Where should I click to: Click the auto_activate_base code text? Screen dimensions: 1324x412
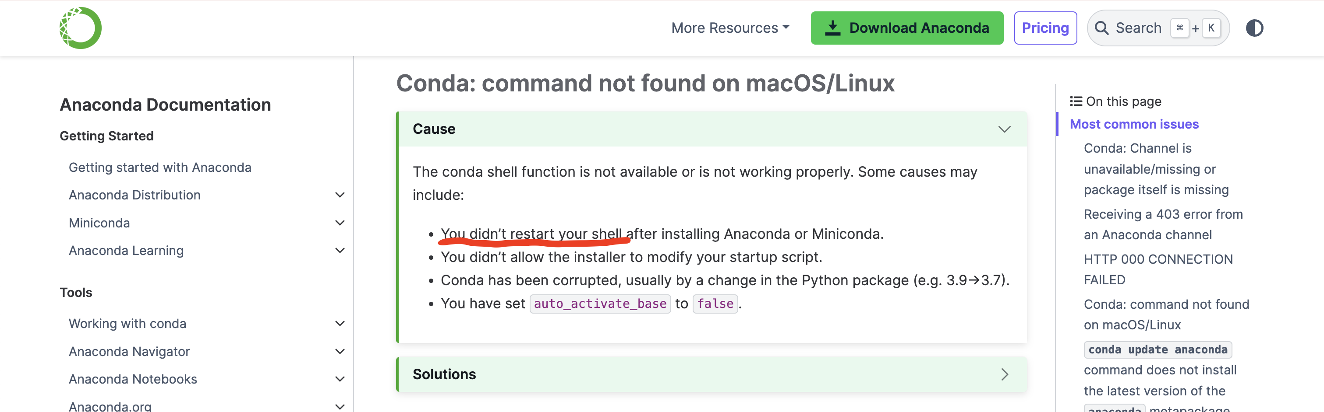(x=600, y=304)
